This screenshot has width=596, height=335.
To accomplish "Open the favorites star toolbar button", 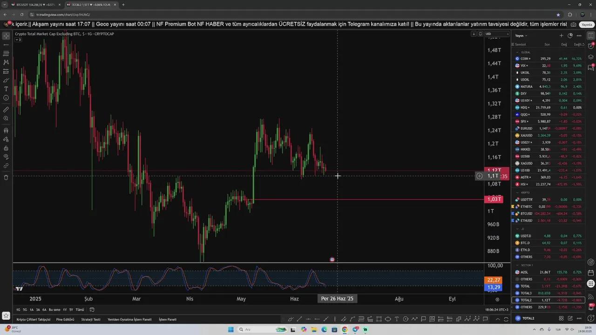I will click(x=6, y=315).
